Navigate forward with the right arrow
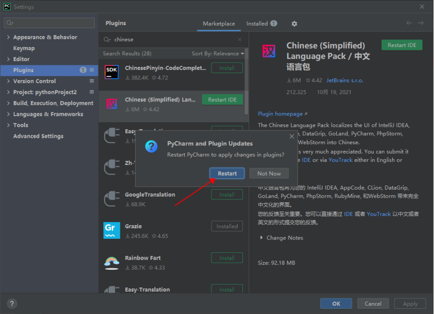 (x=421, y=23)
